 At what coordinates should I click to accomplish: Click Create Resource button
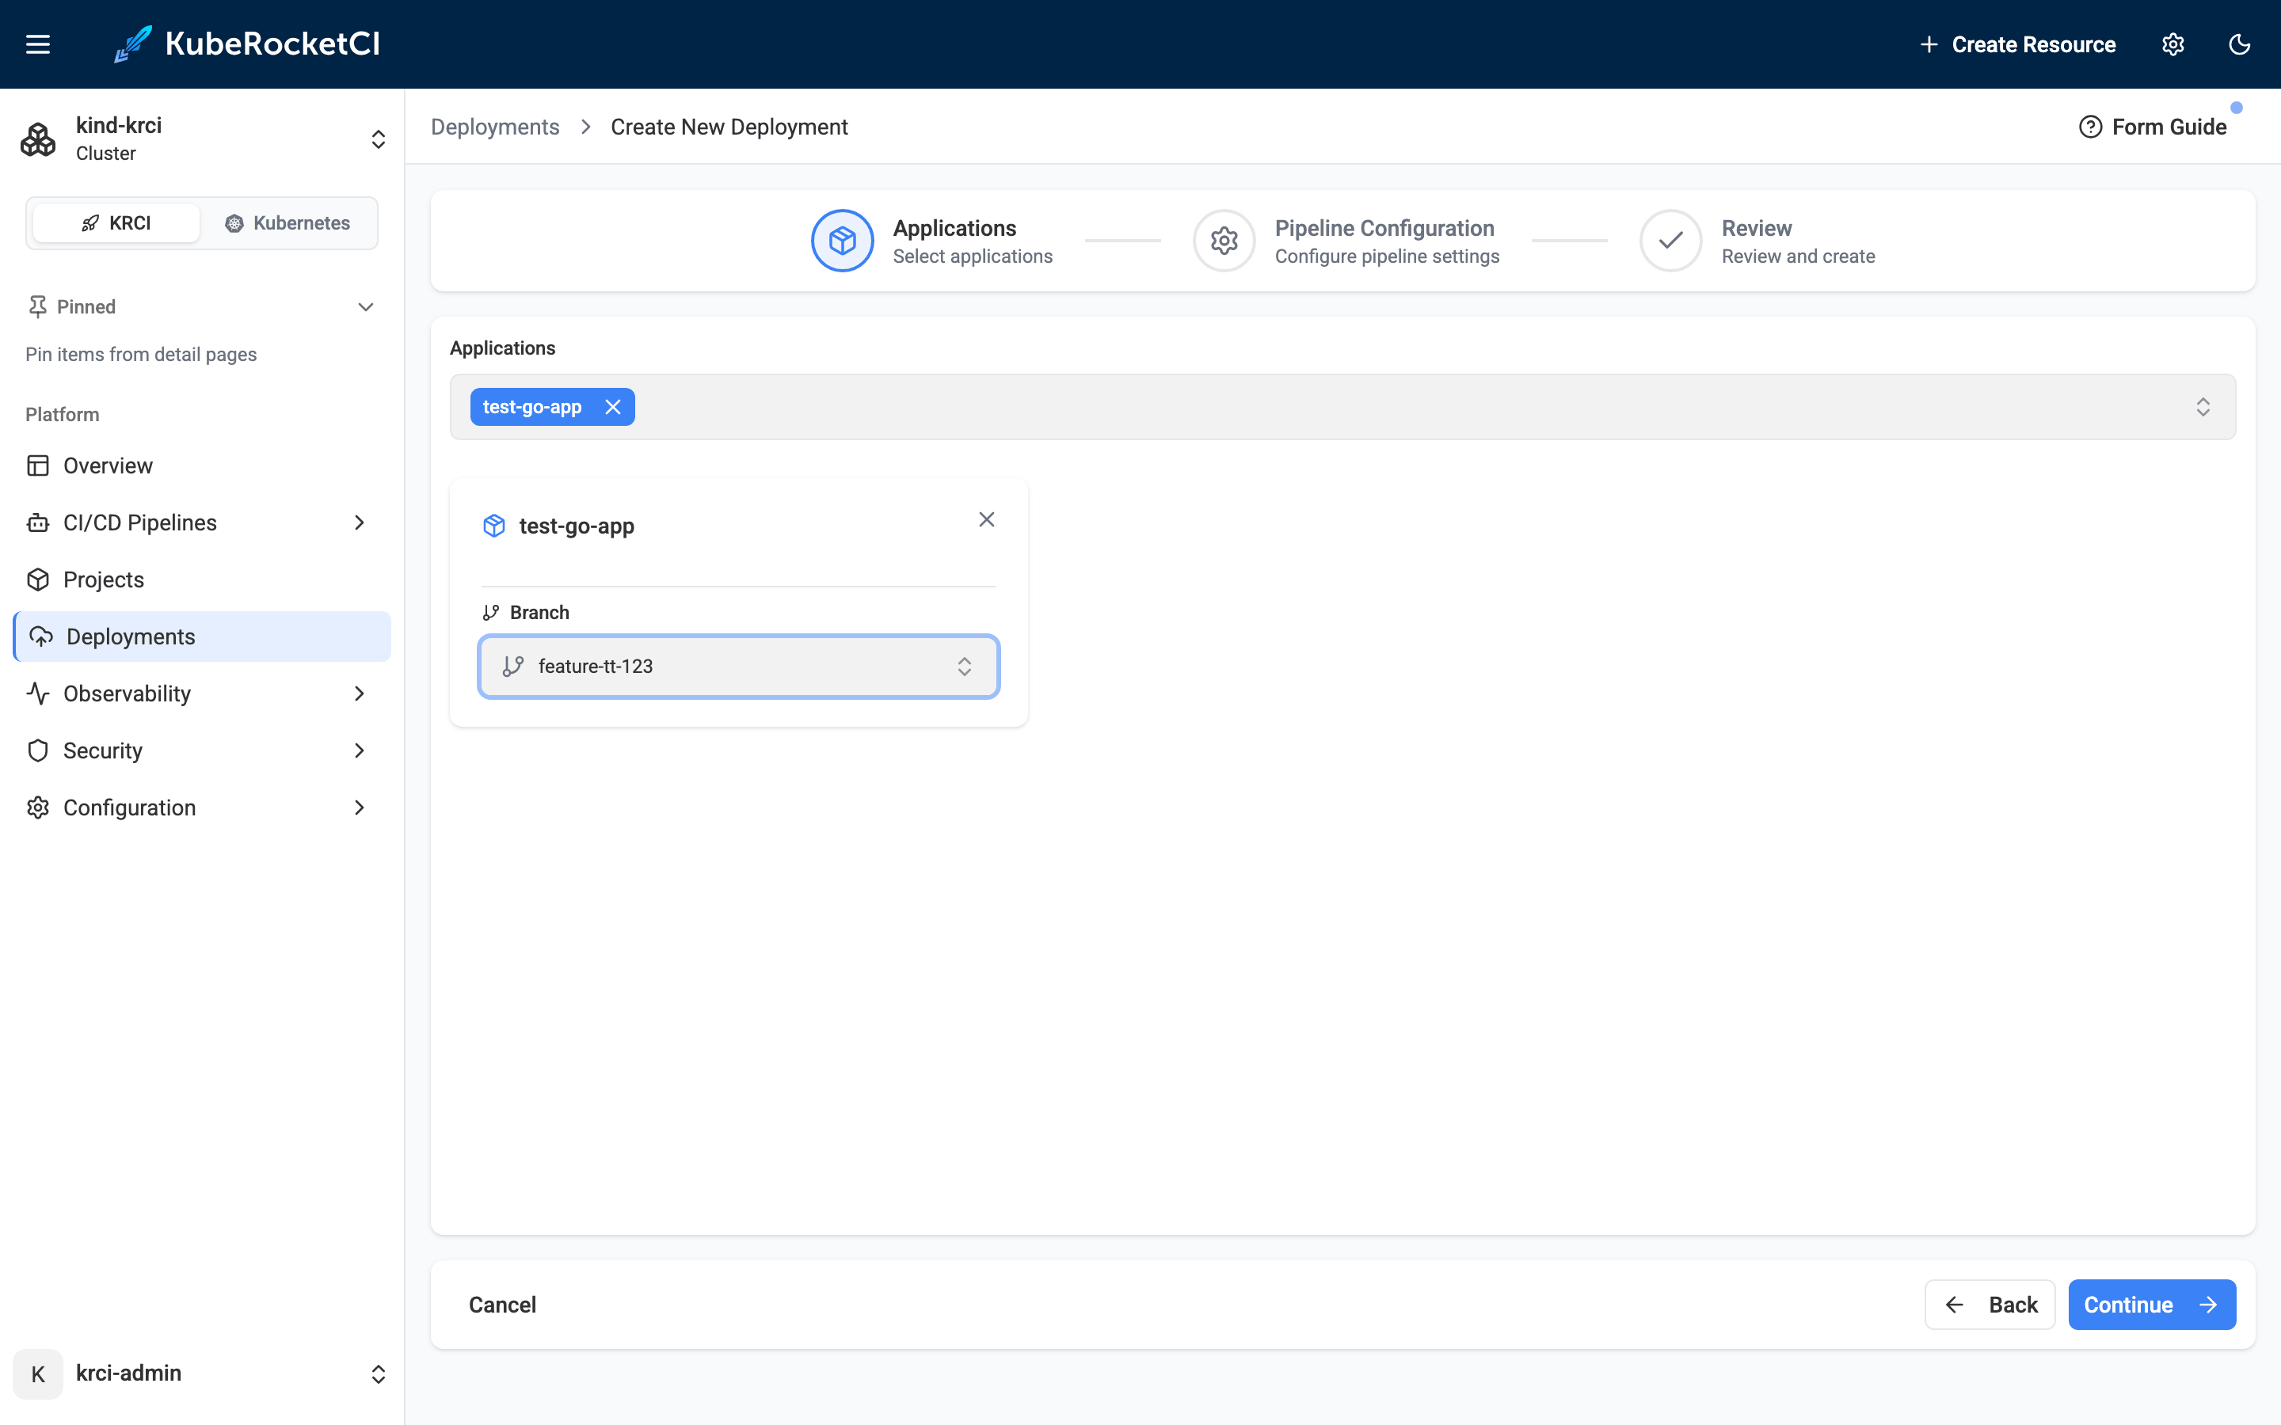[x=2017, y=44]
